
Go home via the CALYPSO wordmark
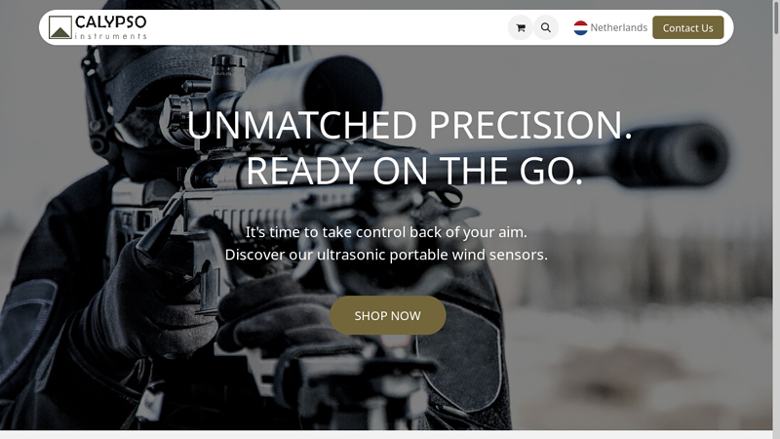[x=110, y=22]
